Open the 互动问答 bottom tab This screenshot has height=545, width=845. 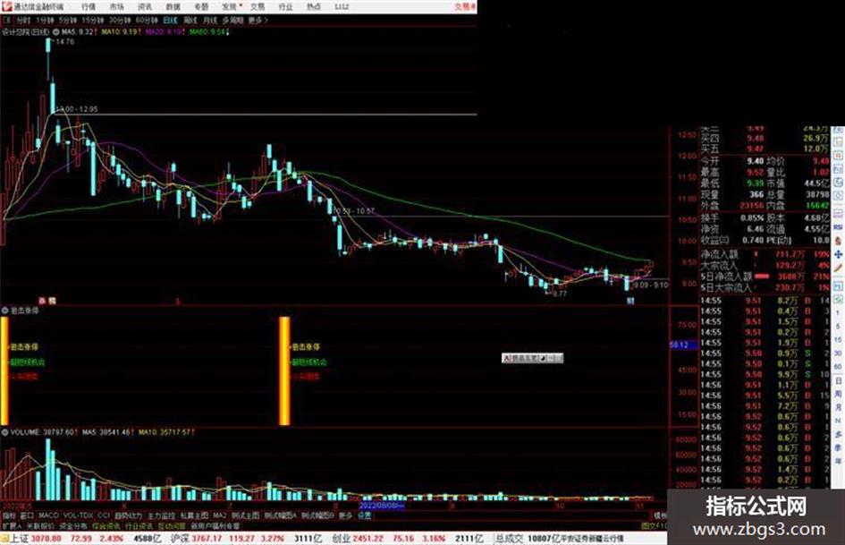(x=172, y=526)
